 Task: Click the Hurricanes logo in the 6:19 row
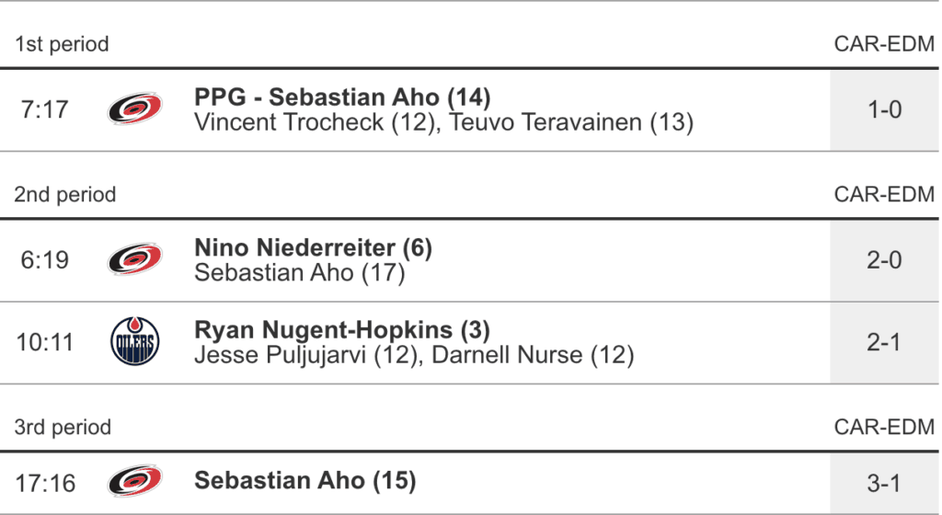[x=134, y=259]
